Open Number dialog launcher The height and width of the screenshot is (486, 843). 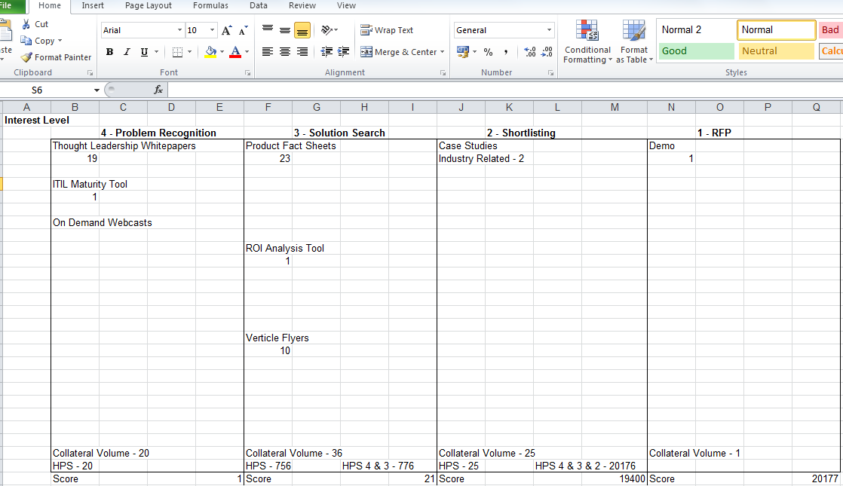[x=551, y=73]
